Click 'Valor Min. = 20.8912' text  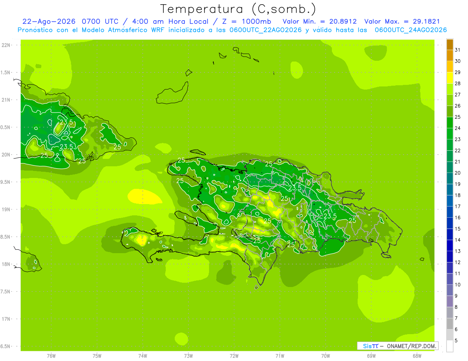(319, 21)
